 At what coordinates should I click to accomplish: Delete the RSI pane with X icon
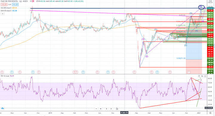202,76
